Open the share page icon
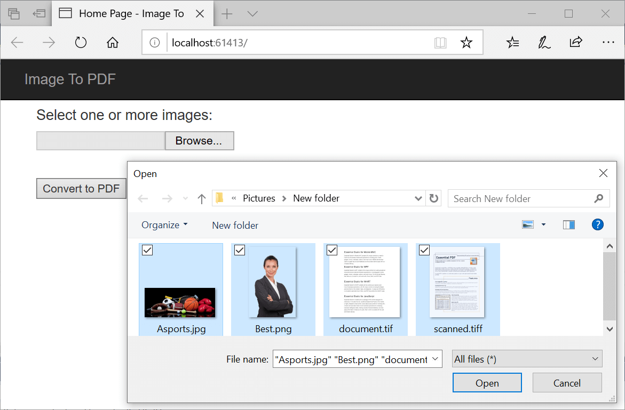The width and height of the screenshot is (625, 410). (x=576, y=43)
